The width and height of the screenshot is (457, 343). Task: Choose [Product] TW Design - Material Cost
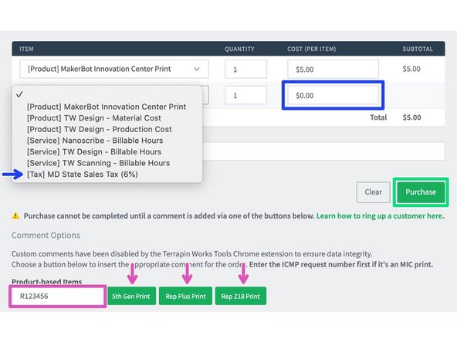click(x=94, y=118)
